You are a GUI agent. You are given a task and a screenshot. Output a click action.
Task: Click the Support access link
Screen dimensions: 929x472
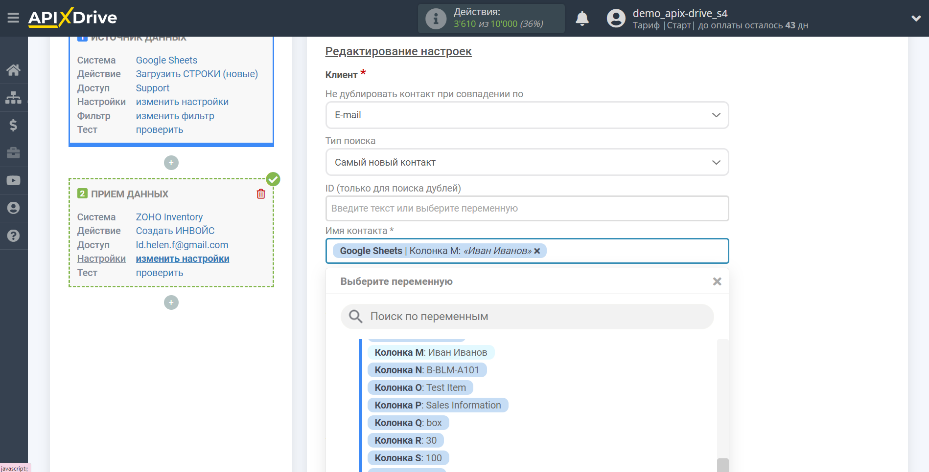click(x=153, y=88)
